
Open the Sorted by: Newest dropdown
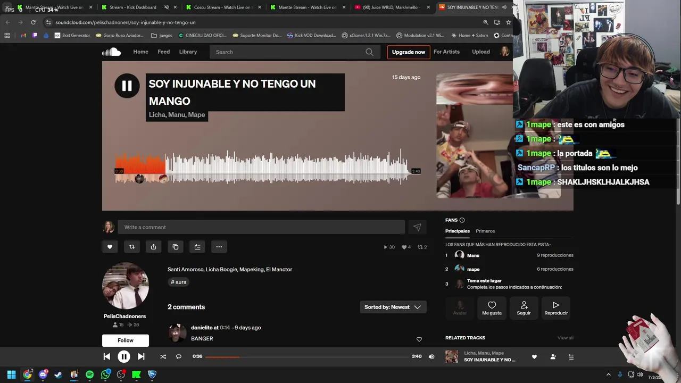click(393, 307)
